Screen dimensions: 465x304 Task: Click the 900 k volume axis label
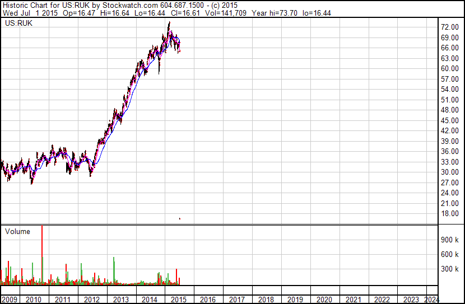click(x=450, y=240)
